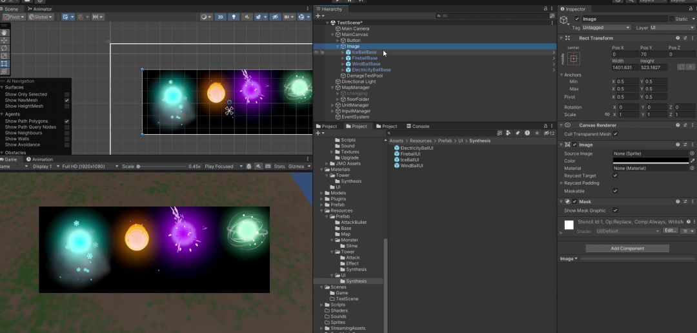The width and height of the screenshot is (697, 333).
Task: Open object picker for Source Image
Action: coord(692,154)
